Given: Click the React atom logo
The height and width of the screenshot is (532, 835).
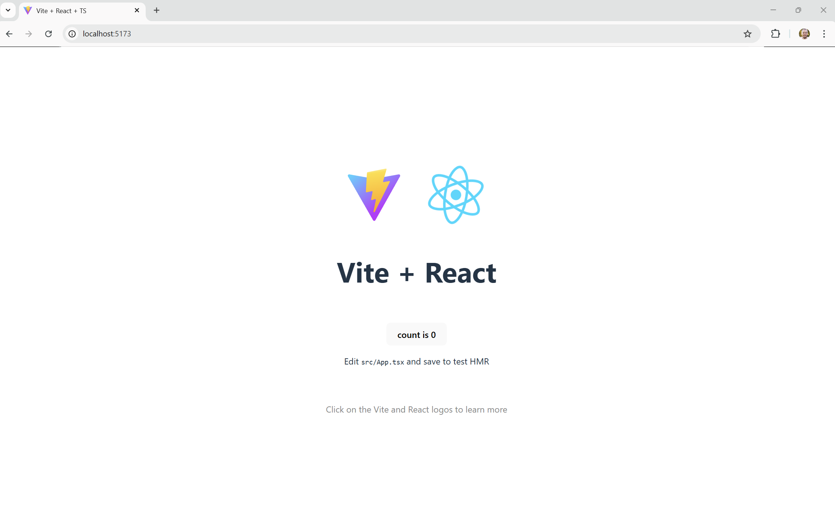Looking at the screenshot, I should 456,195.
